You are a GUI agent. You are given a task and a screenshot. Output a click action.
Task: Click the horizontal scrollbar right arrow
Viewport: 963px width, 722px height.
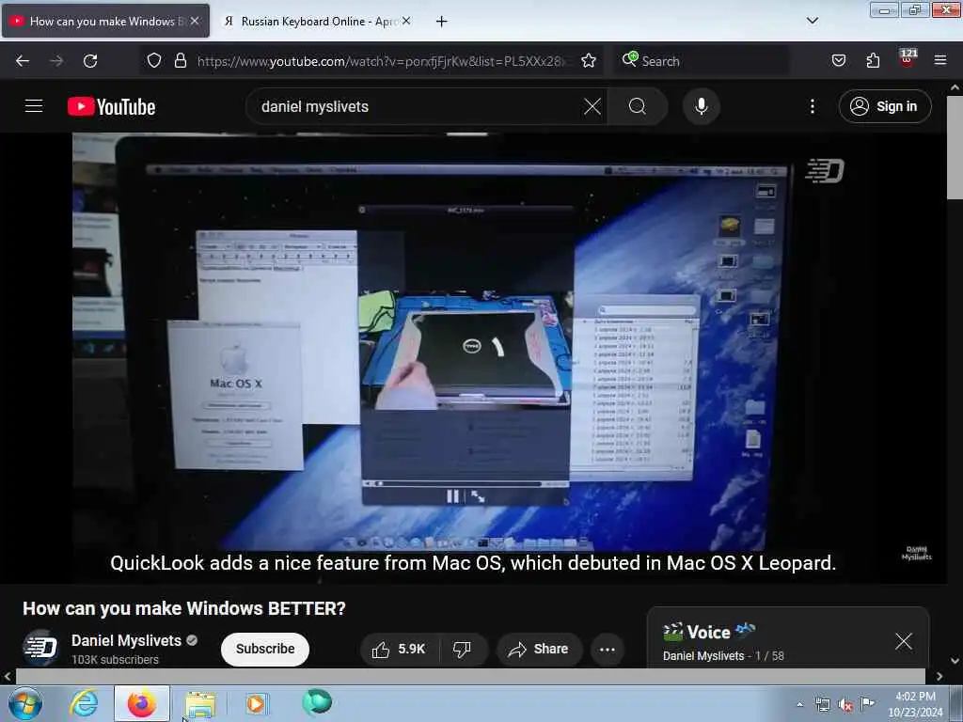[939, 676]
